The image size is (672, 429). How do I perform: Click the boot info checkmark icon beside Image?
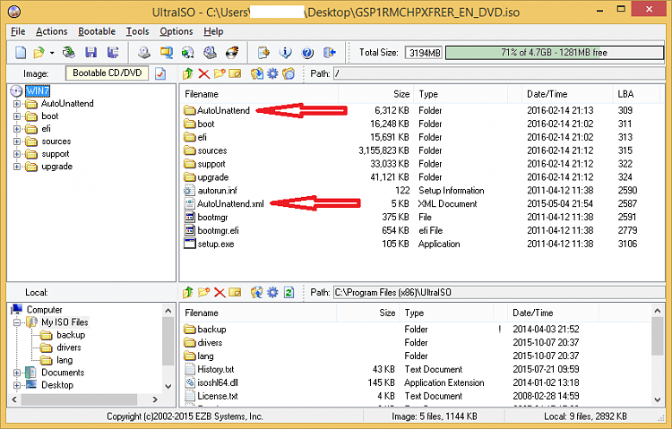pos(160,73)
